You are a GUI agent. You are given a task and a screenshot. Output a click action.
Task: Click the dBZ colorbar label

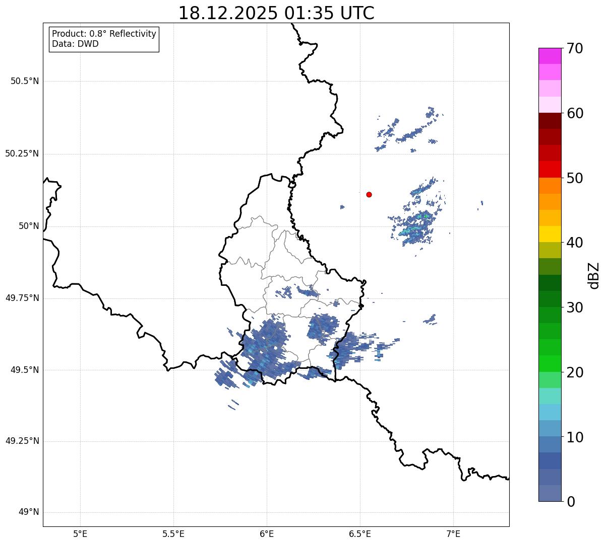tap(594, 275)
